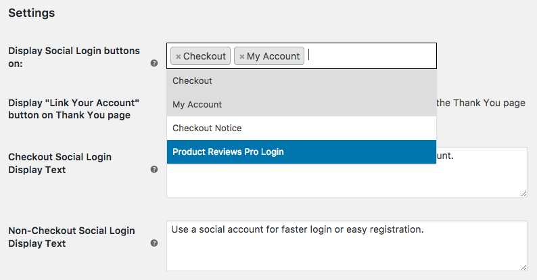Screen dimensions: 537x280
Task: Click help icon beside Checkout Social Login Display Text
Action: [x=154, y=170]
